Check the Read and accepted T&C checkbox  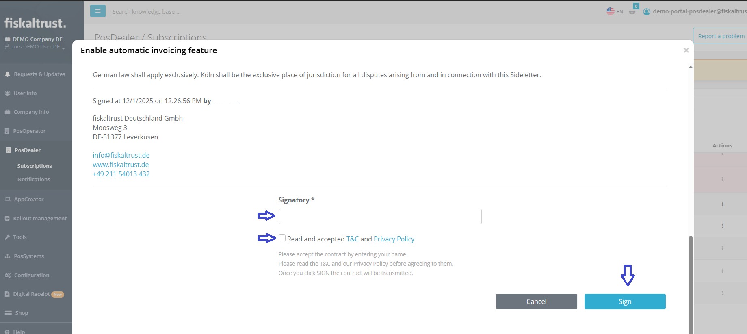282,238
